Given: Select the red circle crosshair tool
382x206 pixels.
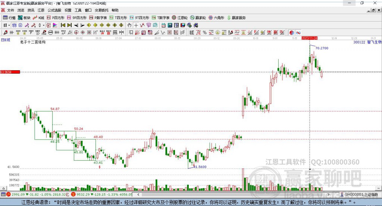Looking at the screenshot, I should (x=76, y=33).
